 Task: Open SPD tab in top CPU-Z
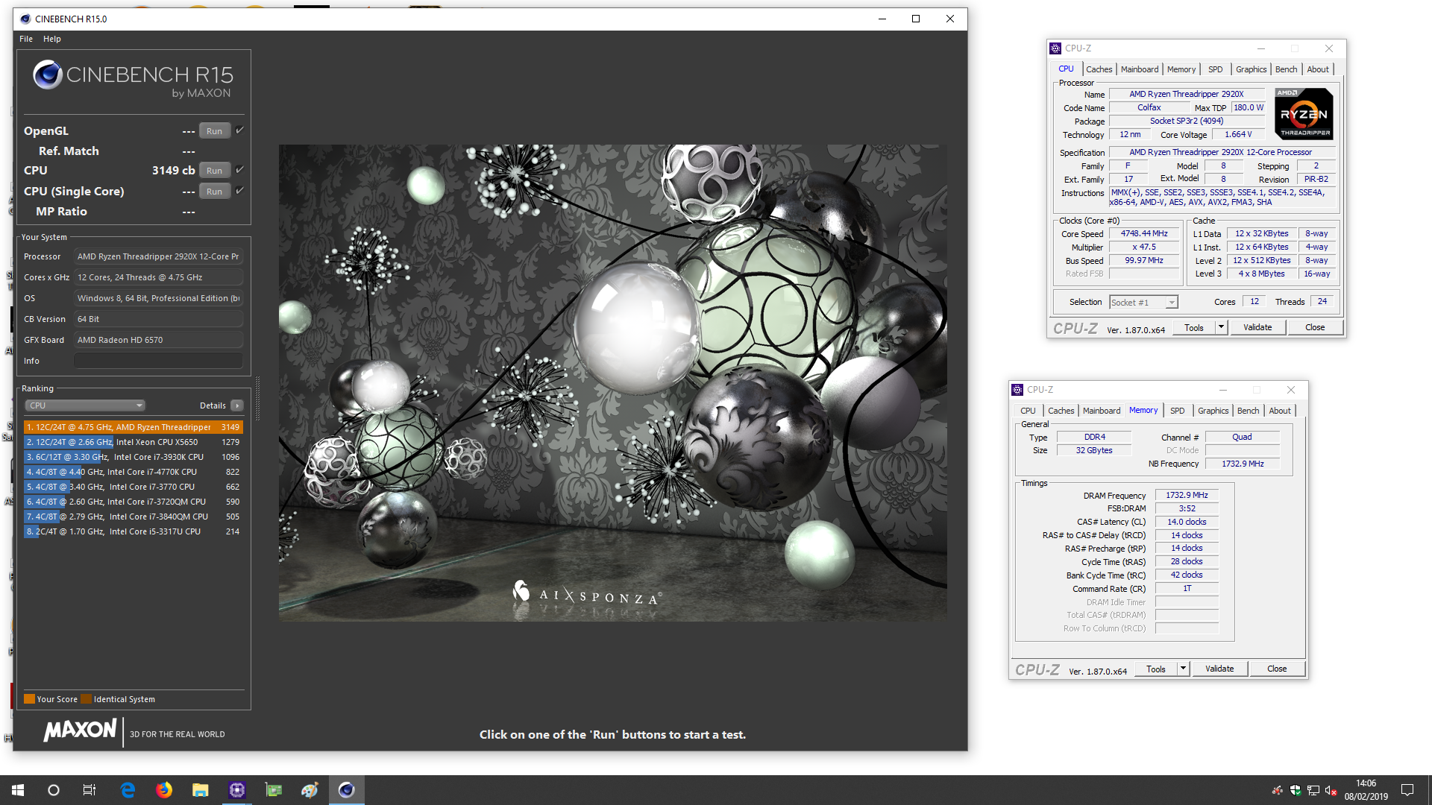pos(1216,69)
